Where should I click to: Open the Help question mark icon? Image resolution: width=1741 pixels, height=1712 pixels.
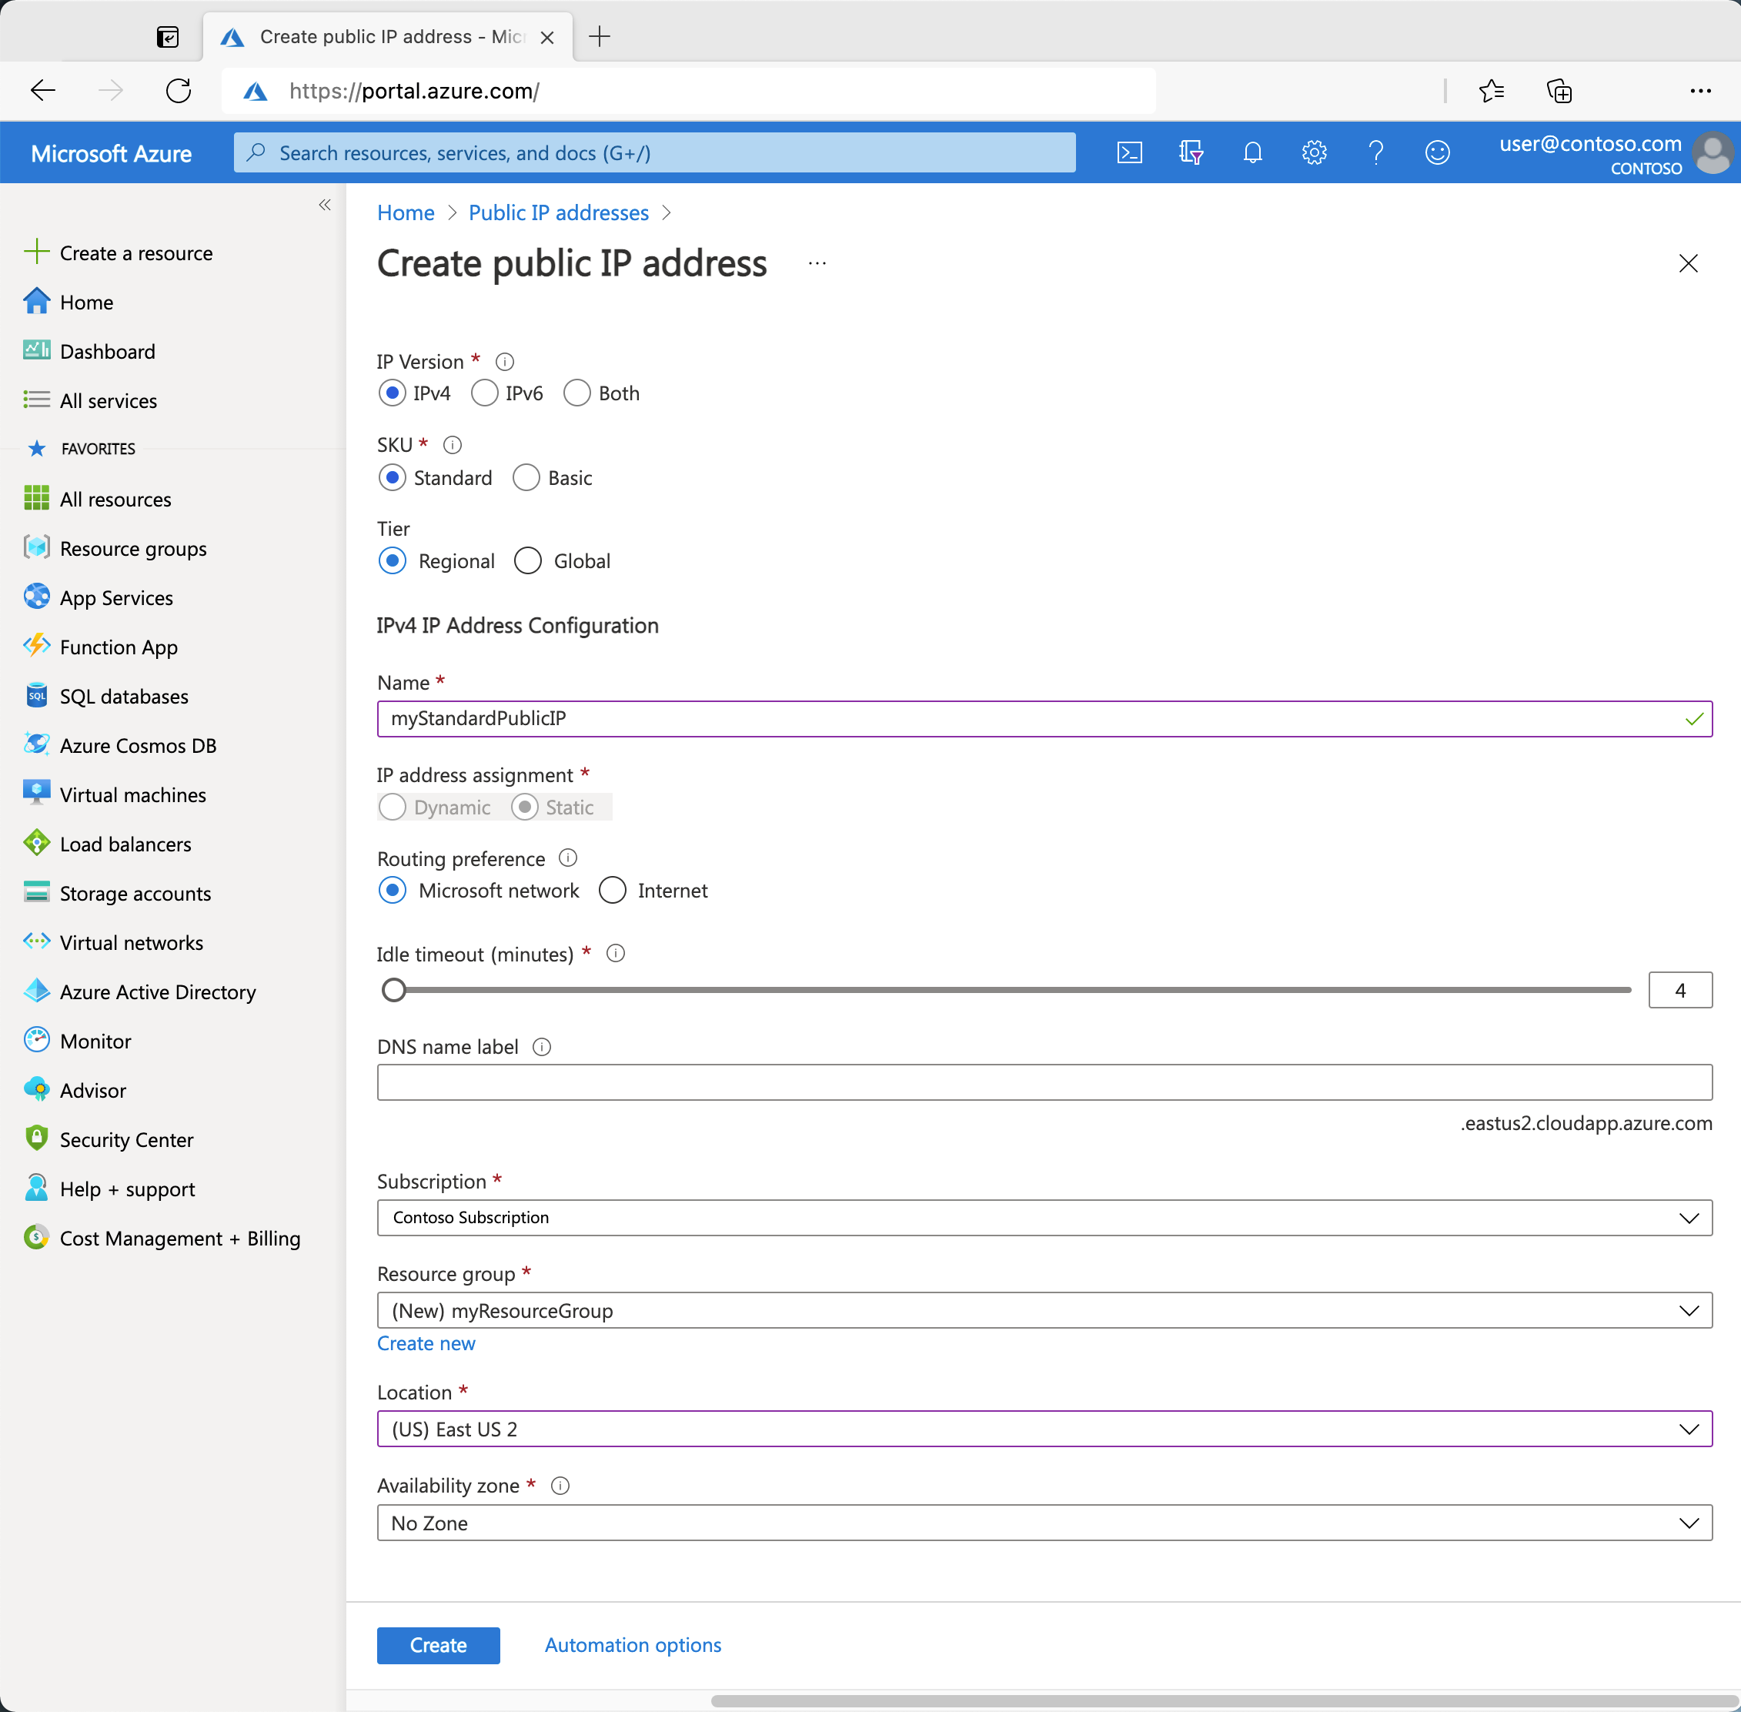1375,153
